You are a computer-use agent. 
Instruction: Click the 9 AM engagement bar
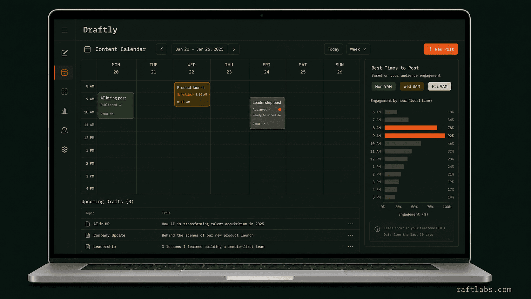tap(415, 136)
